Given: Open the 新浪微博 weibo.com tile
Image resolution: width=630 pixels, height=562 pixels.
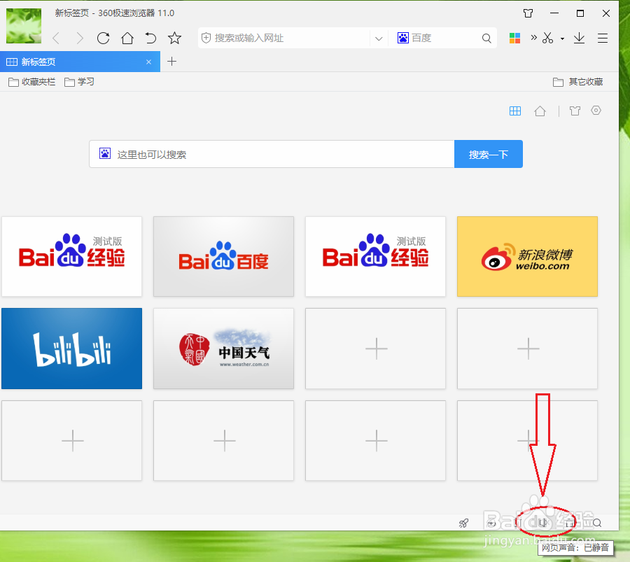Looking at the screenshot, I should coord(527,256).
